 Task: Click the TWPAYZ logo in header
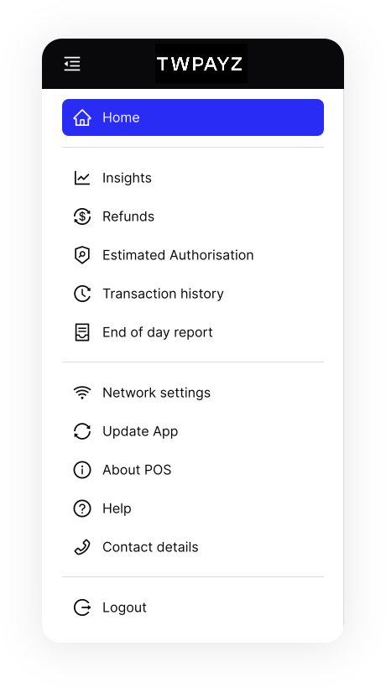tap(201, 64)
